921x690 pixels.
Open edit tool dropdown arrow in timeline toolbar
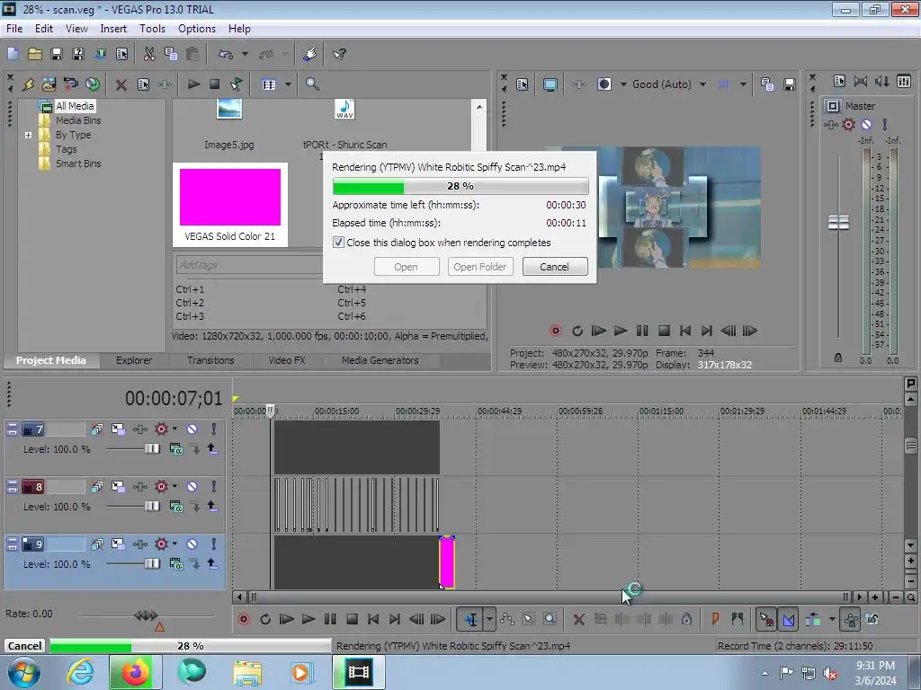pyautogui.click(x=489, y=619)
